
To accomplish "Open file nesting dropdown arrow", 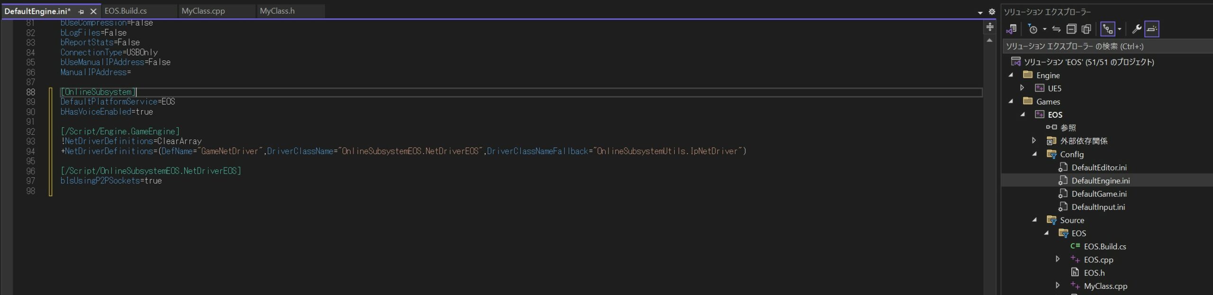I will [x=1120, y=29].
